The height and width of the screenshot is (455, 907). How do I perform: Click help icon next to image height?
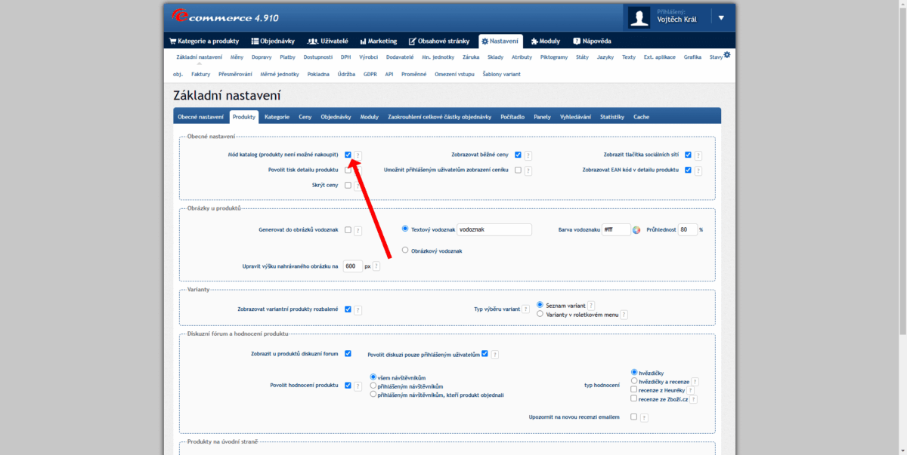coord(376,266)
